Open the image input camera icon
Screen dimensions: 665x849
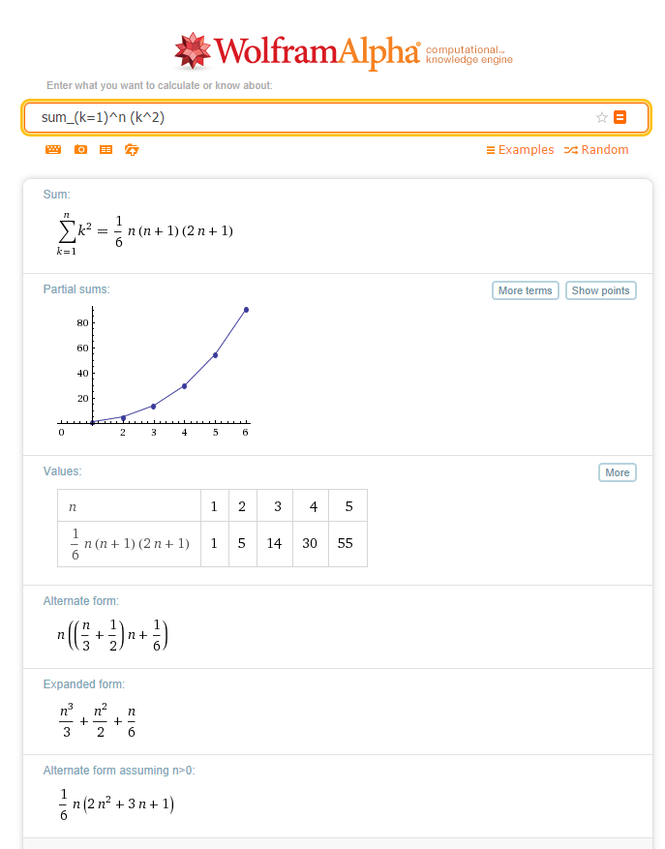(80, 150)
